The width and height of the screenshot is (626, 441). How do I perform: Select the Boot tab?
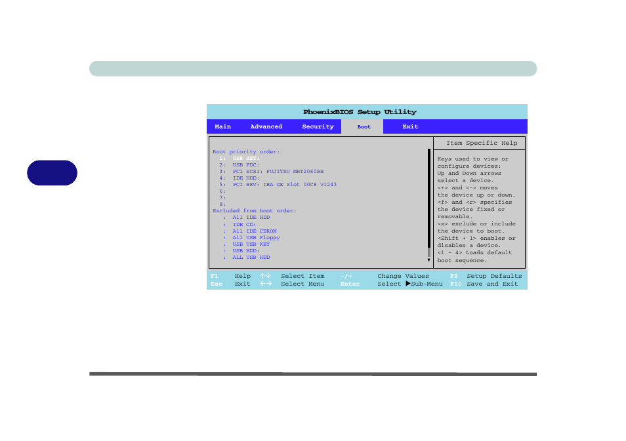click(x=362, y=126)
